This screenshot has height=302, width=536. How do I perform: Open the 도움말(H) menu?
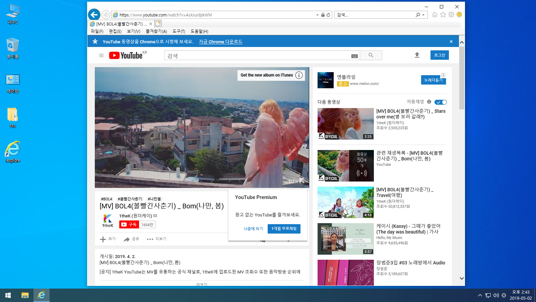[200, 31]
